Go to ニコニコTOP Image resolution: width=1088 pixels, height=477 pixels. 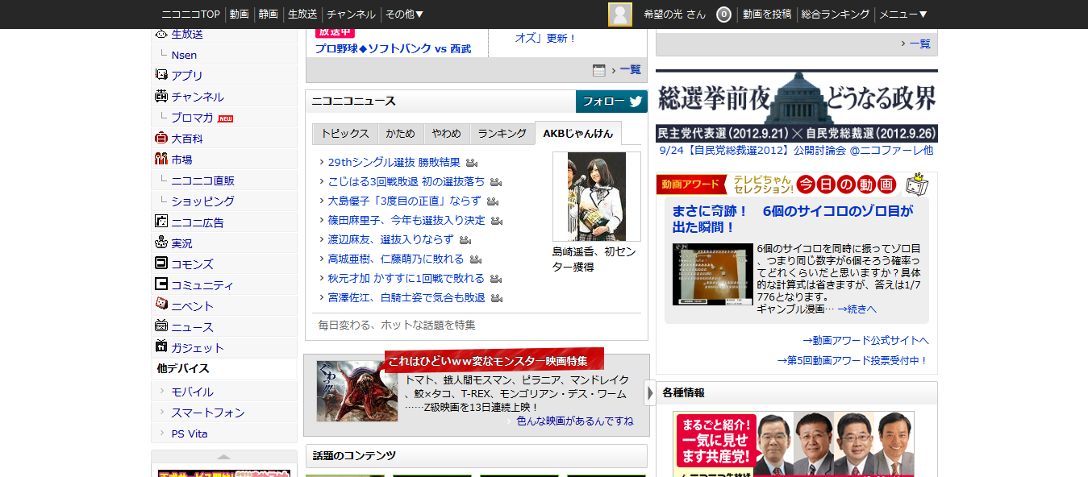pyautogui.click(x=190, y=15)
